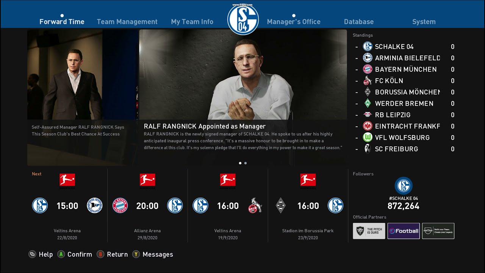This screenshot has height=273, width=485.
Task: Select the second news carousel dot
Action: [246, 163]
